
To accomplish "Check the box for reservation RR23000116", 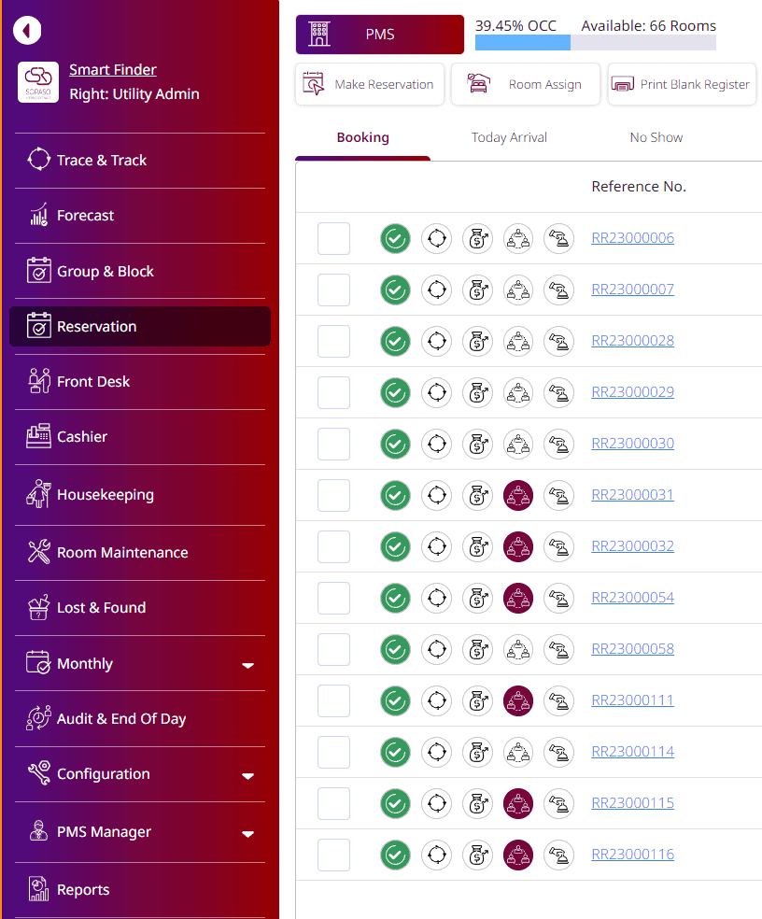I will pyautogui.click(x=333, y=855).
